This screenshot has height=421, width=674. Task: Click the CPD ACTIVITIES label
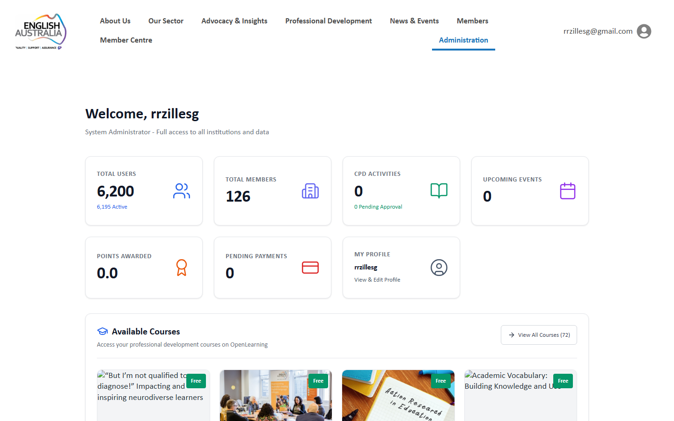click(x=377, y=174)
